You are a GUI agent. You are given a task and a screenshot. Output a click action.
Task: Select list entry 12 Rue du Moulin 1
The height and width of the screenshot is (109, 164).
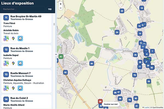(26, 57)
